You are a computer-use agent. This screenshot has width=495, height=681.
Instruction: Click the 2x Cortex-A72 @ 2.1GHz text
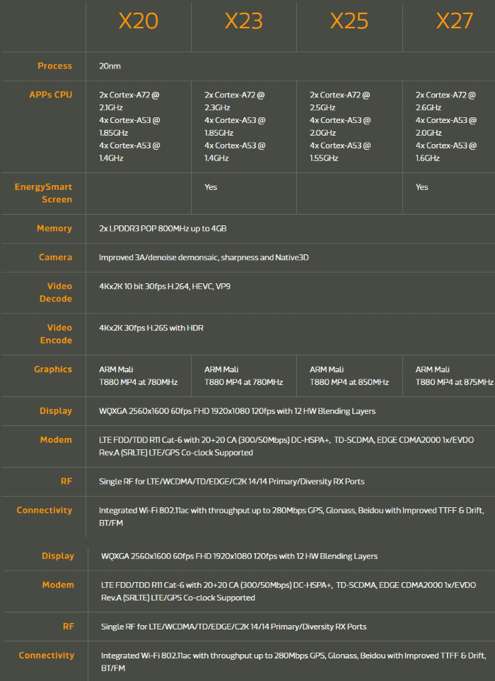click(129, 101)
